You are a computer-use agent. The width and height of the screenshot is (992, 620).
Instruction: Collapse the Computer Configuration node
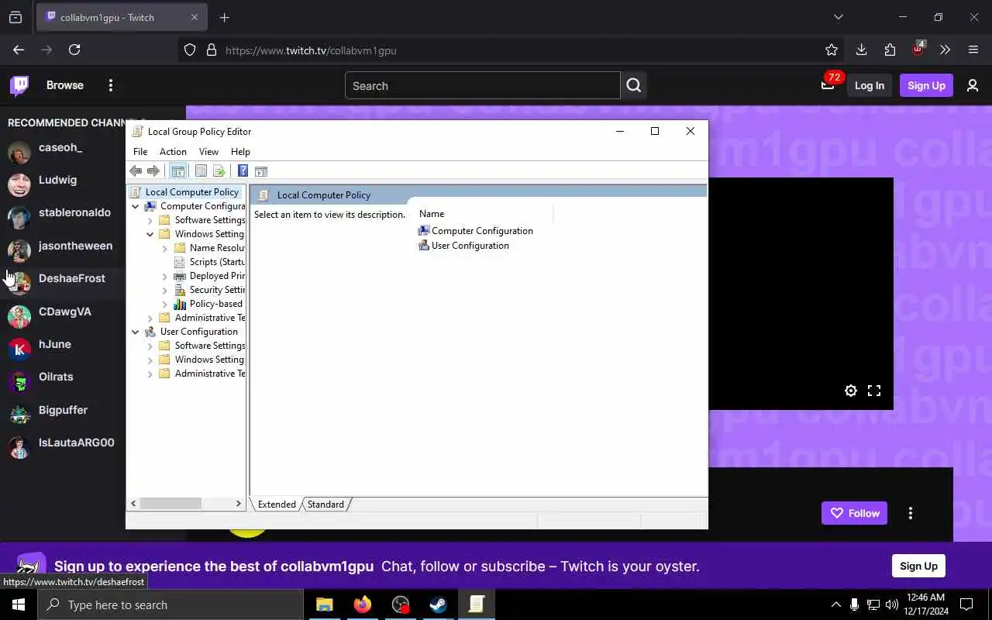coord(136,206)
